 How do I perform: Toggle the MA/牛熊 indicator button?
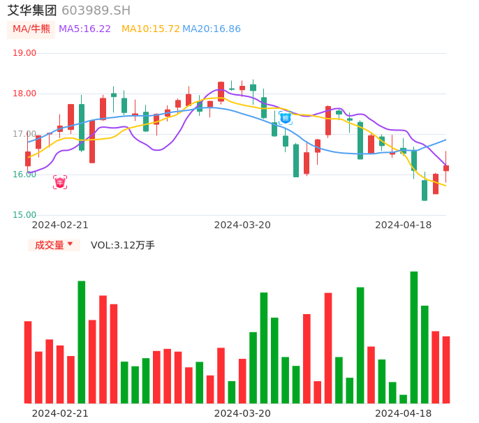pyautogui.click(x=31, y=29)
